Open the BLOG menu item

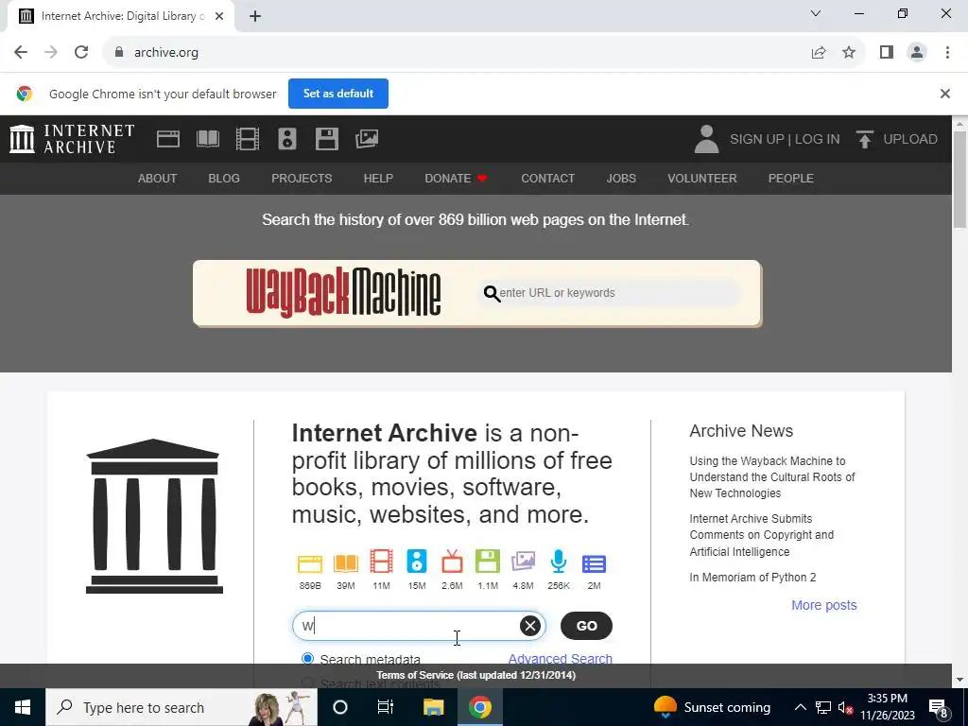224,179
